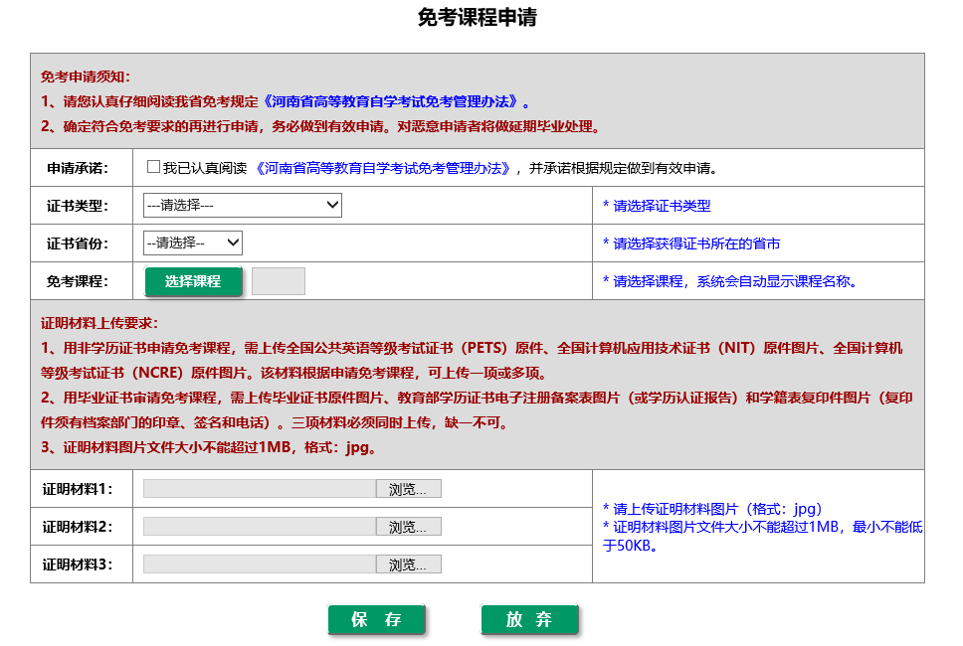The width and height of the screenshot is (963, 646).
Task: Click the hint 请选择获得证书所在的省市
Action: click(x=691, y=243)
